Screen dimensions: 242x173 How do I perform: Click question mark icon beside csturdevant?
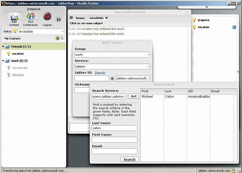(x=9, y=68)
